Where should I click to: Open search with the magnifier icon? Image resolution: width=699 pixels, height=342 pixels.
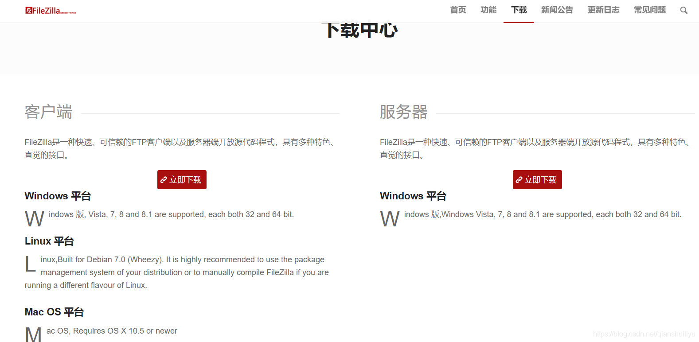point(683,10)
